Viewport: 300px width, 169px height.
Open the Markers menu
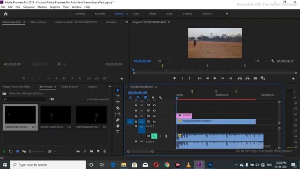point(42,7)
